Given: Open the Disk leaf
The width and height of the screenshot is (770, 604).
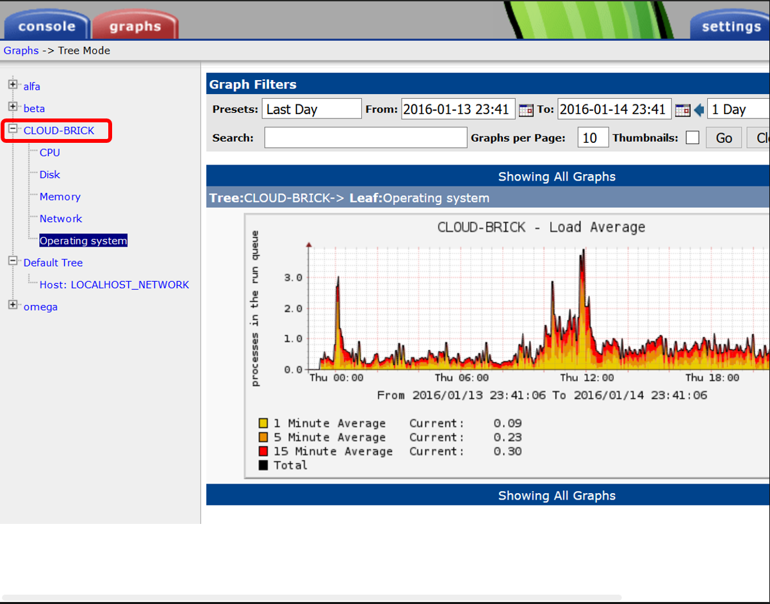Looking at the screenshot, I should pyautogui.click(x=50, y=175).
